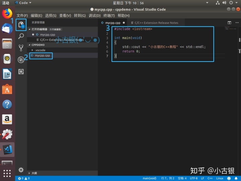Open Ubuntu Software from the dock
This screenshot has width=241, height=181.
(x=7, y=89)
